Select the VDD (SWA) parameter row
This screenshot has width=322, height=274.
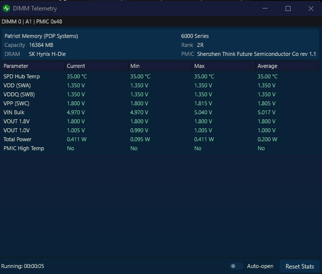pos(160,85)
